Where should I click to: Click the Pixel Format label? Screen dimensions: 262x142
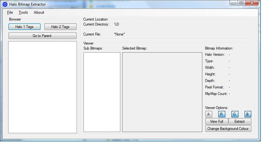click(x=215, y=87)
